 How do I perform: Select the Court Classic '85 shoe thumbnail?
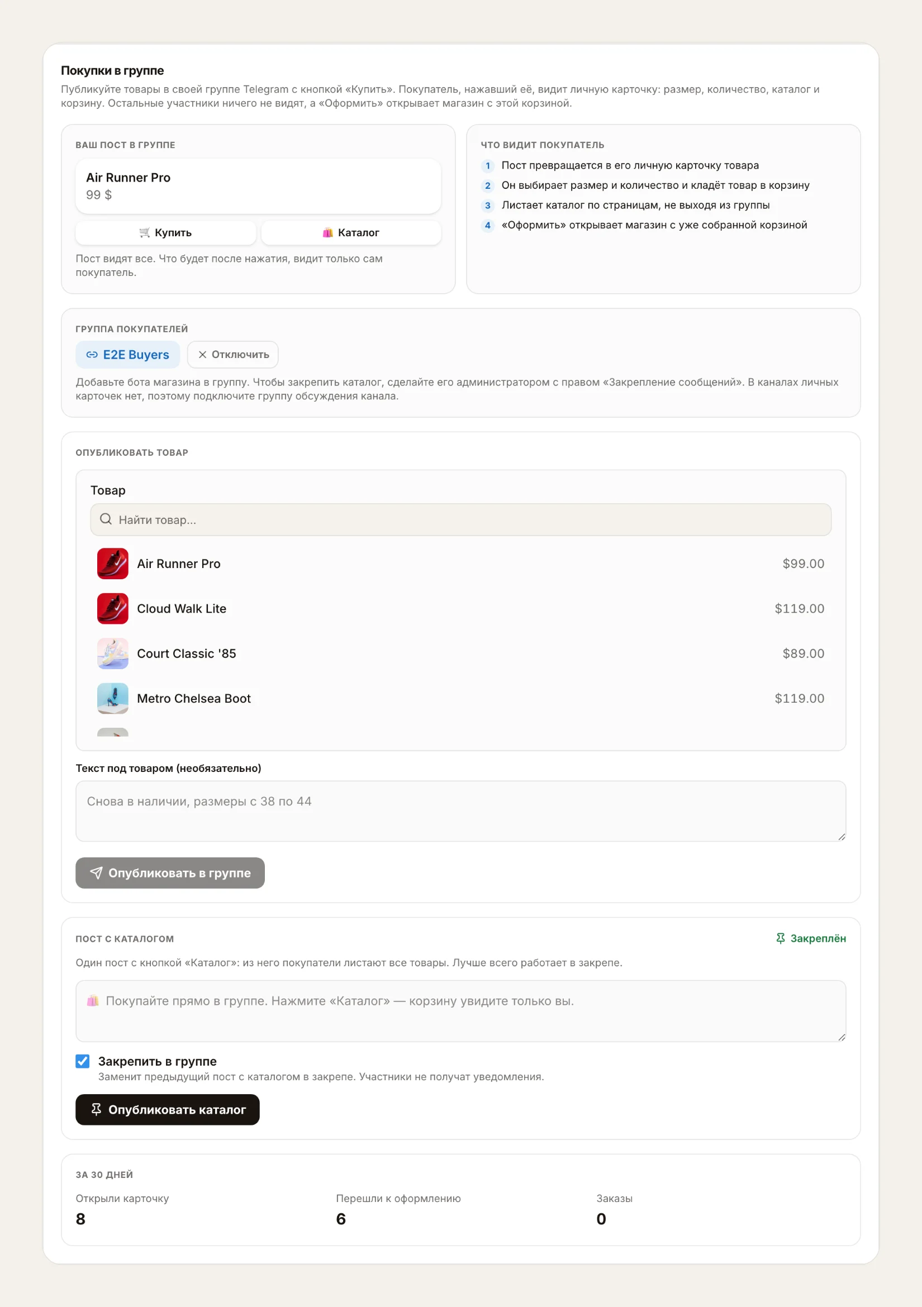coord(113,653)
